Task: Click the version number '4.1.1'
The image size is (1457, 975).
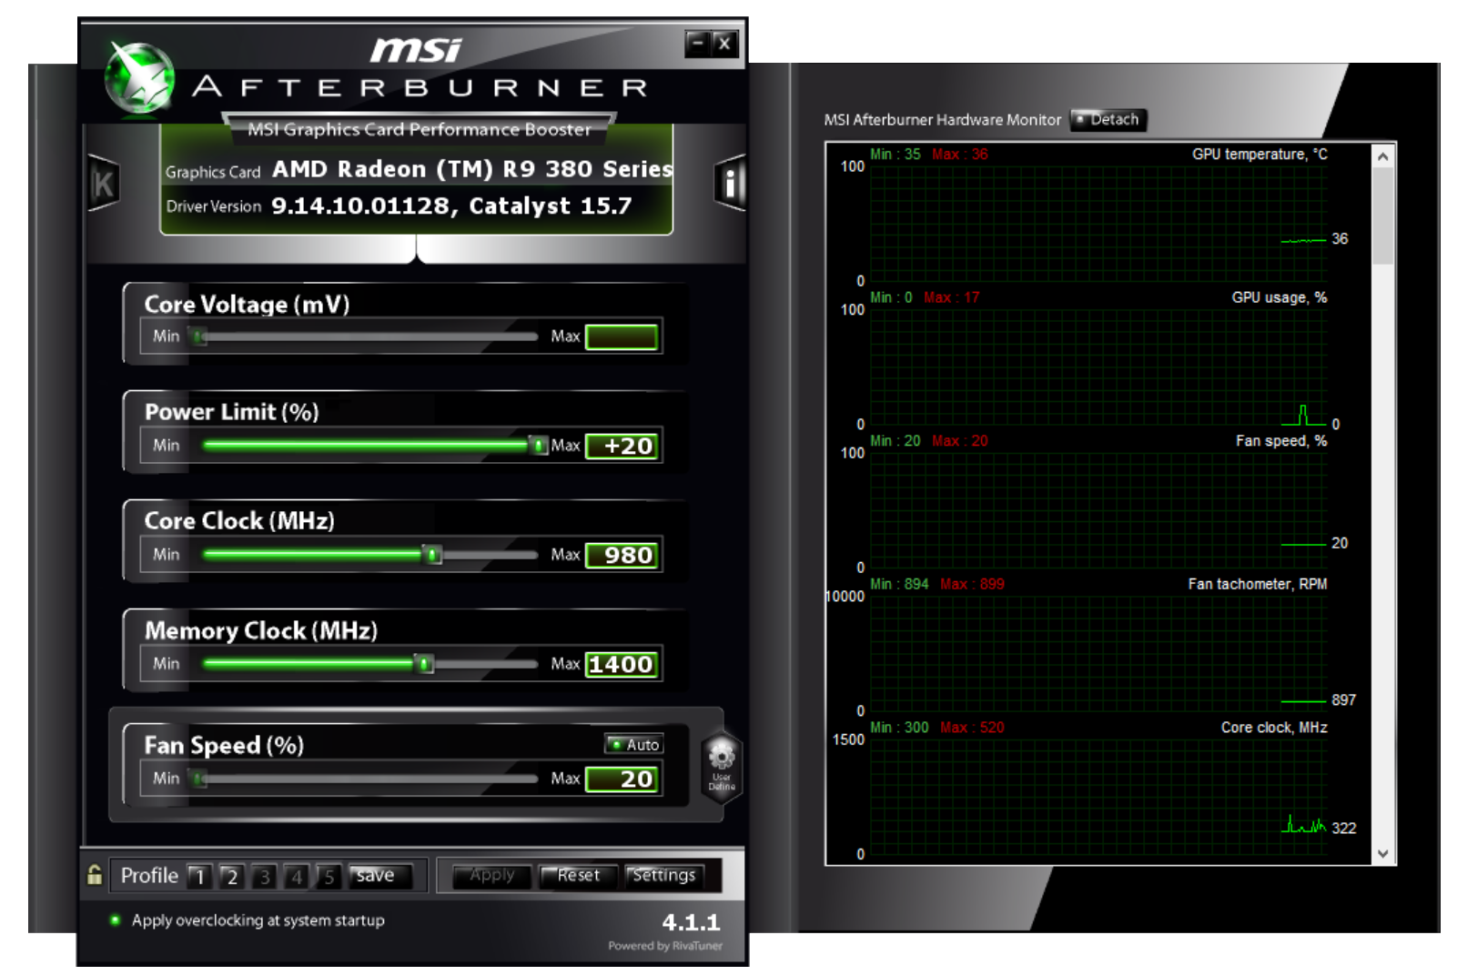Action: coord(691,922)
